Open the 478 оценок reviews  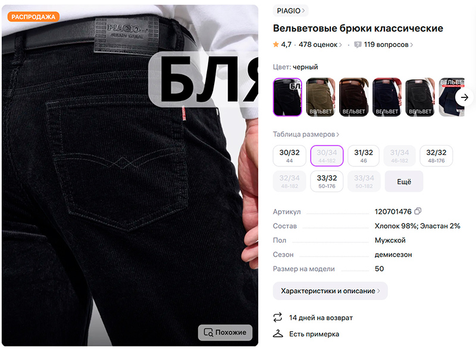pos(320,45)
